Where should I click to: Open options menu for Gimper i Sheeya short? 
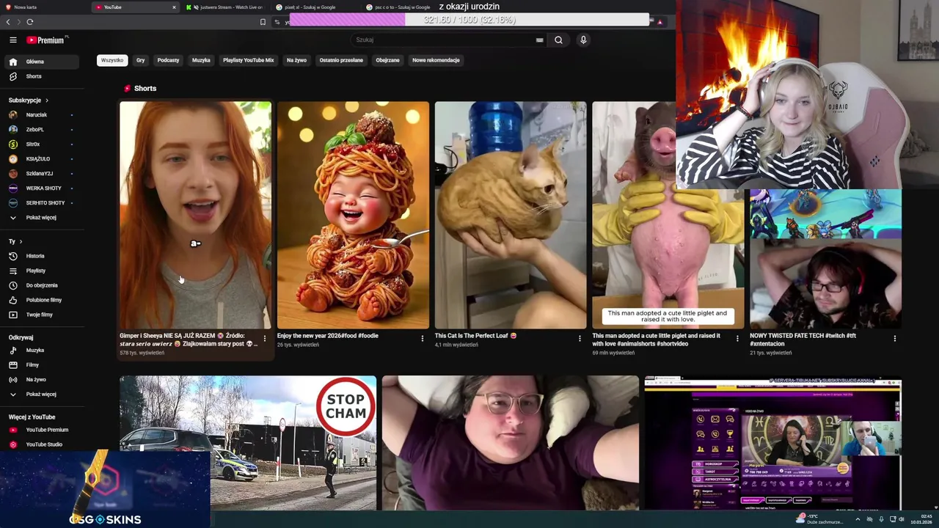tap(265, 339)
